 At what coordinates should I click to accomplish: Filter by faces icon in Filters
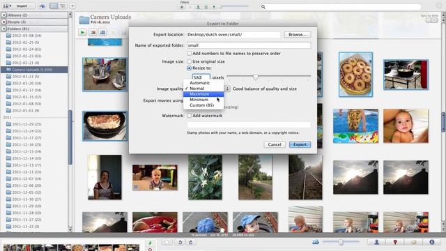[x=198, y=7]
